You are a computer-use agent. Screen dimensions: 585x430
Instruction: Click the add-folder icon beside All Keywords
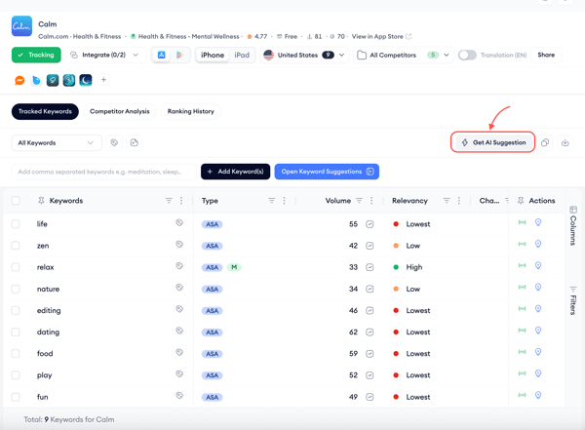coord(135,142)
